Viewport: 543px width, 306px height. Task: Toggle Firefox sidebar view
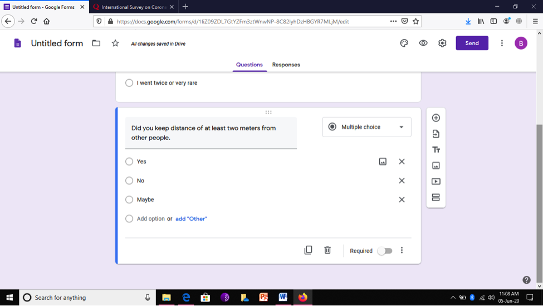click(x=493, y=22)
